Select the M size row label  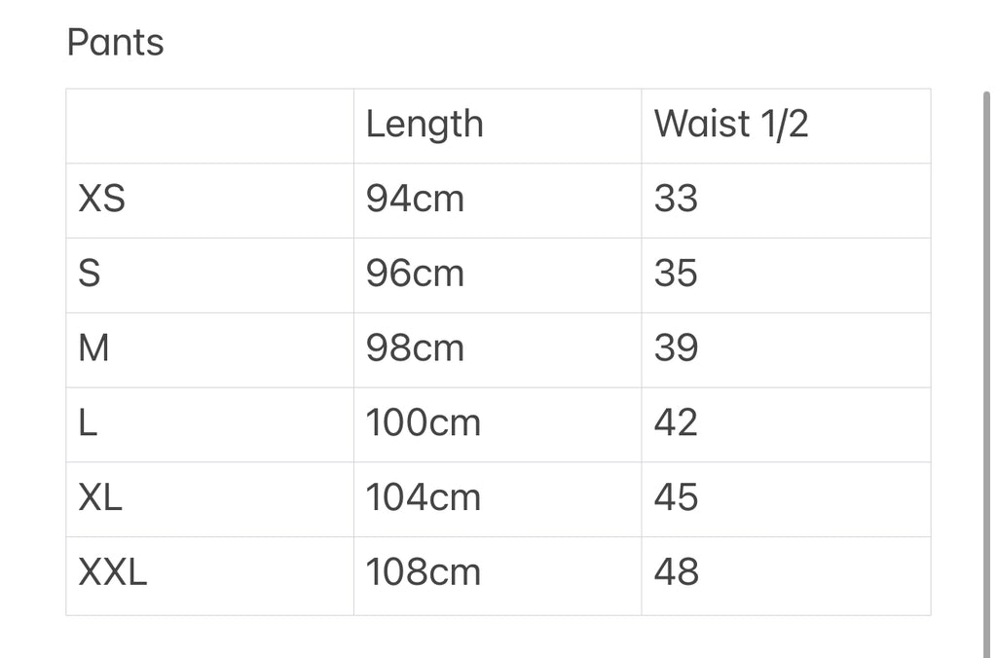[93, 348]
